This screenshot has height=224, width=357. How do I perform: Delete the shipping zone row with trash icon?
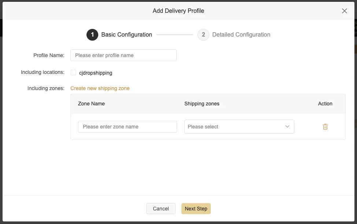pyautogui.click(x=325, y=127)
